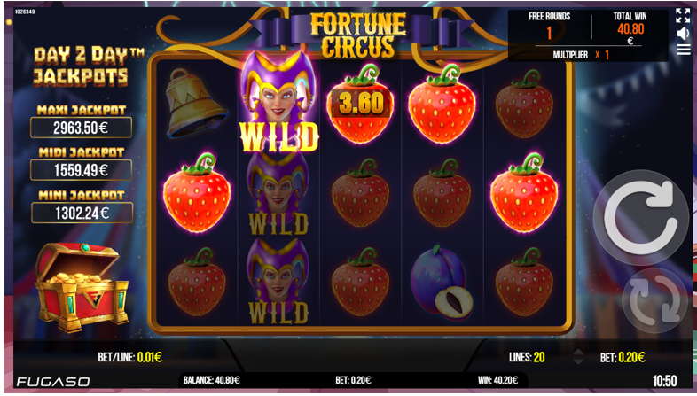Open the Midi Jackpot 1559.49€ box
The width and height of the screenshot is (697, 396).
(x=81, y=170)
